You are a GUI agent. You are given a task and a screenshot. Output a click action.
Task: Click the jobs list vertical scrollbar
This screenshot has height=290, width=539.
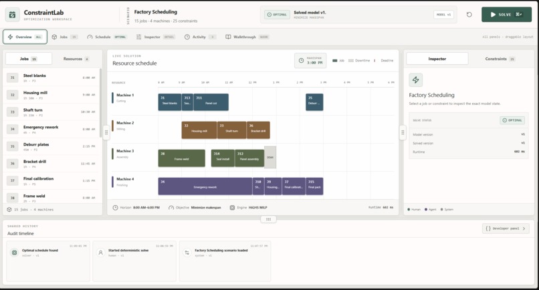100,103
